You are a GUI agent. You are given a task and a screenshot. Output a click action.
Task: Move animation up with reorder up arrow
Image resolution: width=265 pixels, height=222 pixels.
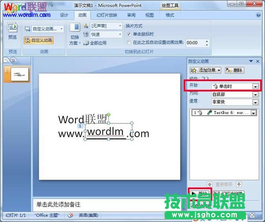(x=210, y=184)
